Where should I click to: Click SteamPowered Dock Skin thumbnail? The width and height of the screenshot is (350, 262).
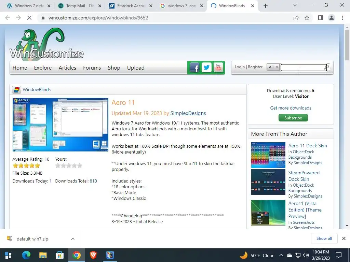268,182
